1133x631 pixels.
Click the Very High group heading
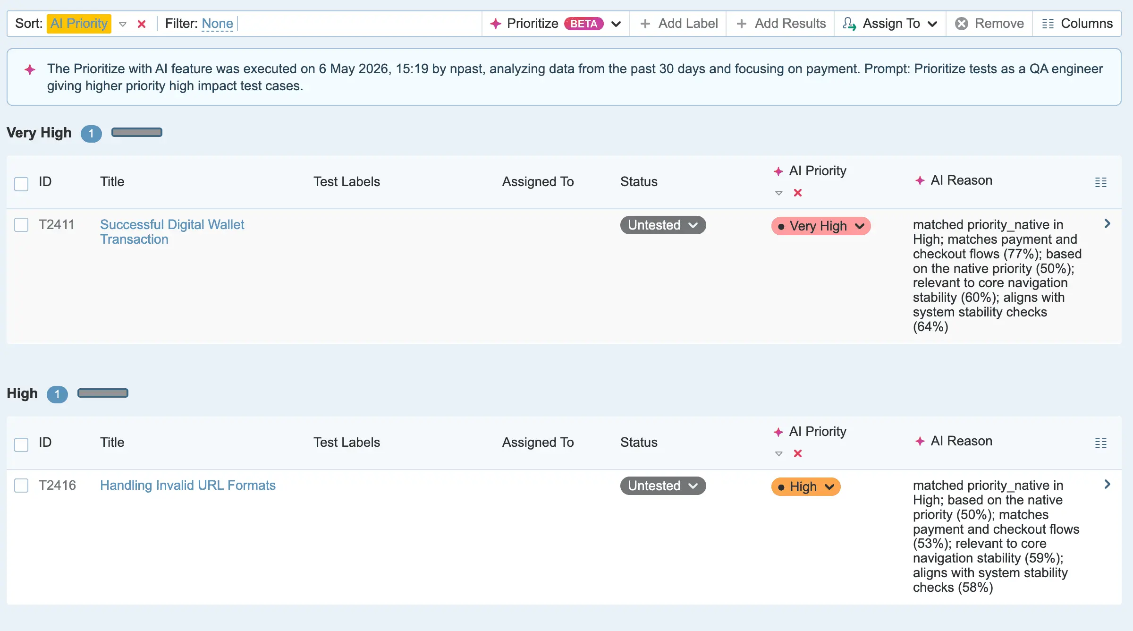click(x=39, y=133)
